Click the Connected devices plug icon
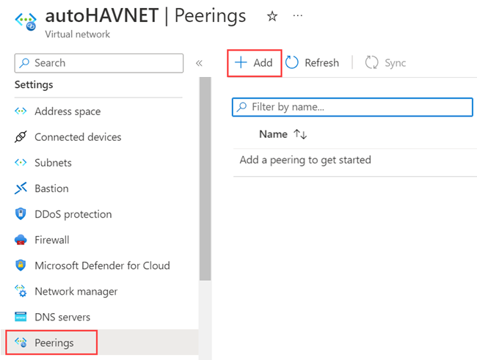 (21, 137)
